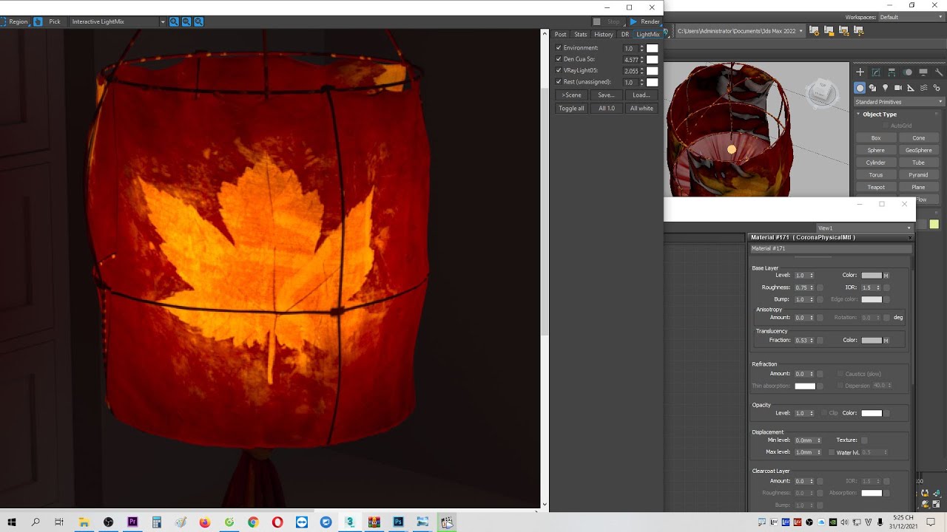Click the zoom-in magnifier in the frame buffer toolbar
Screen dimensions: 947x532
pos(174,21)
